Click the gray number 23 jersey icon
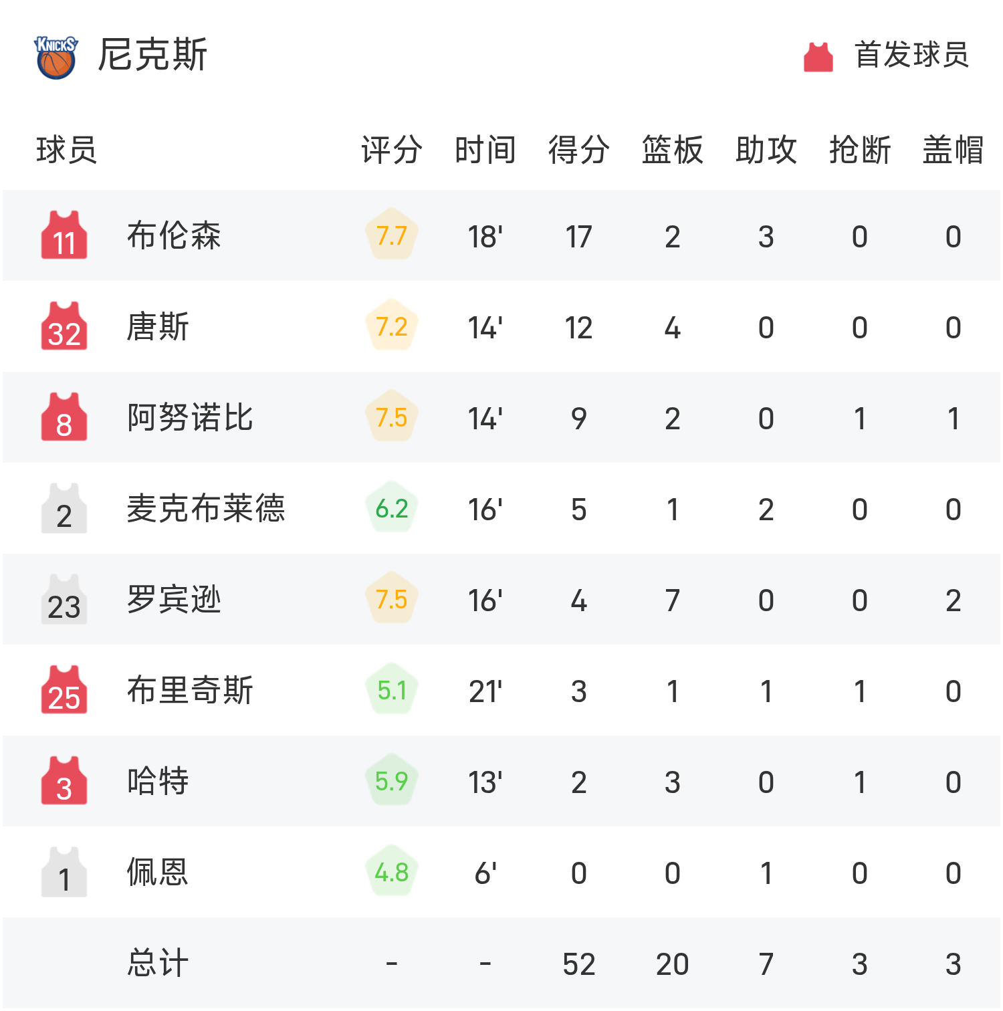This screenshot has height=1011, width=1003. coord(64,599)
